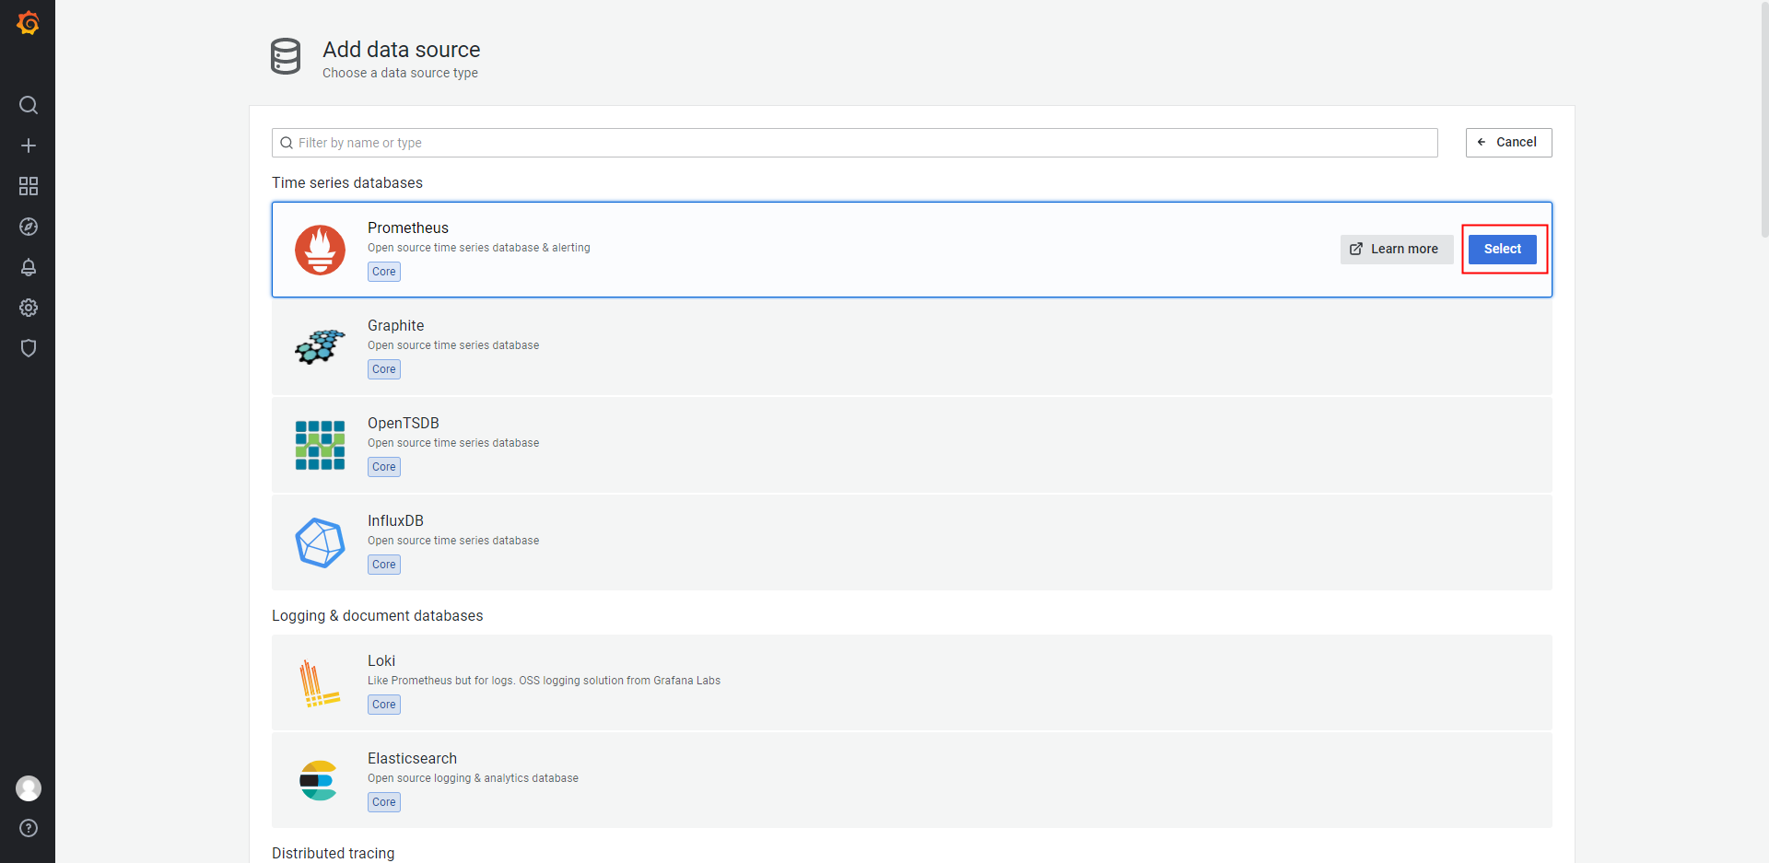Image resolution: width=1769 pixels, height=863 pixels.
Task: Focus the Filter by name or type field
Action: tap(854, 143)
